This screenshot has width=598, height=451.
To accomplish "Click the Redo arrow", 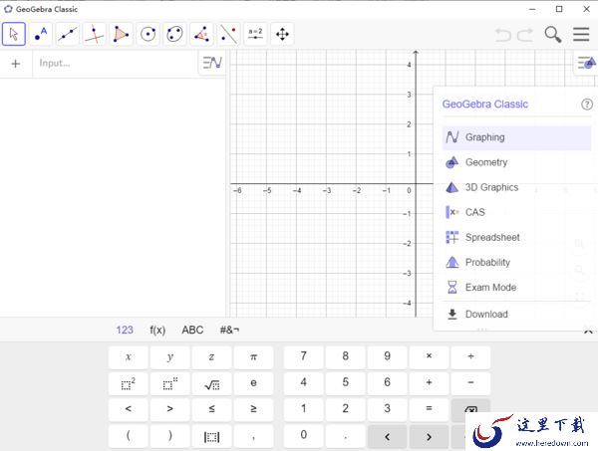I will point(525,35).
